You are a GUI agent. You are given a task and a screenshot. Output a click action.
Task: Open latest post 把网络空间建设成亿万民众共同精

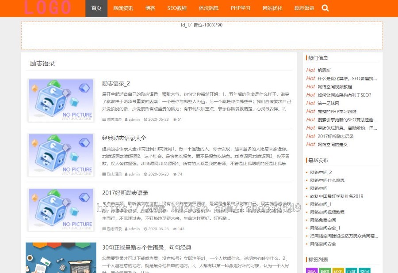tap(344, 236)
